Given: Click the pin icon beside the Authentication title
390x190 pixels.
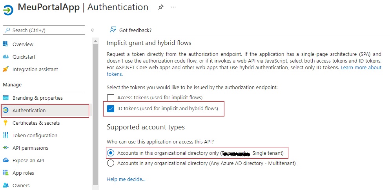Looking at the screenshot, I should [x=161, y=7].
